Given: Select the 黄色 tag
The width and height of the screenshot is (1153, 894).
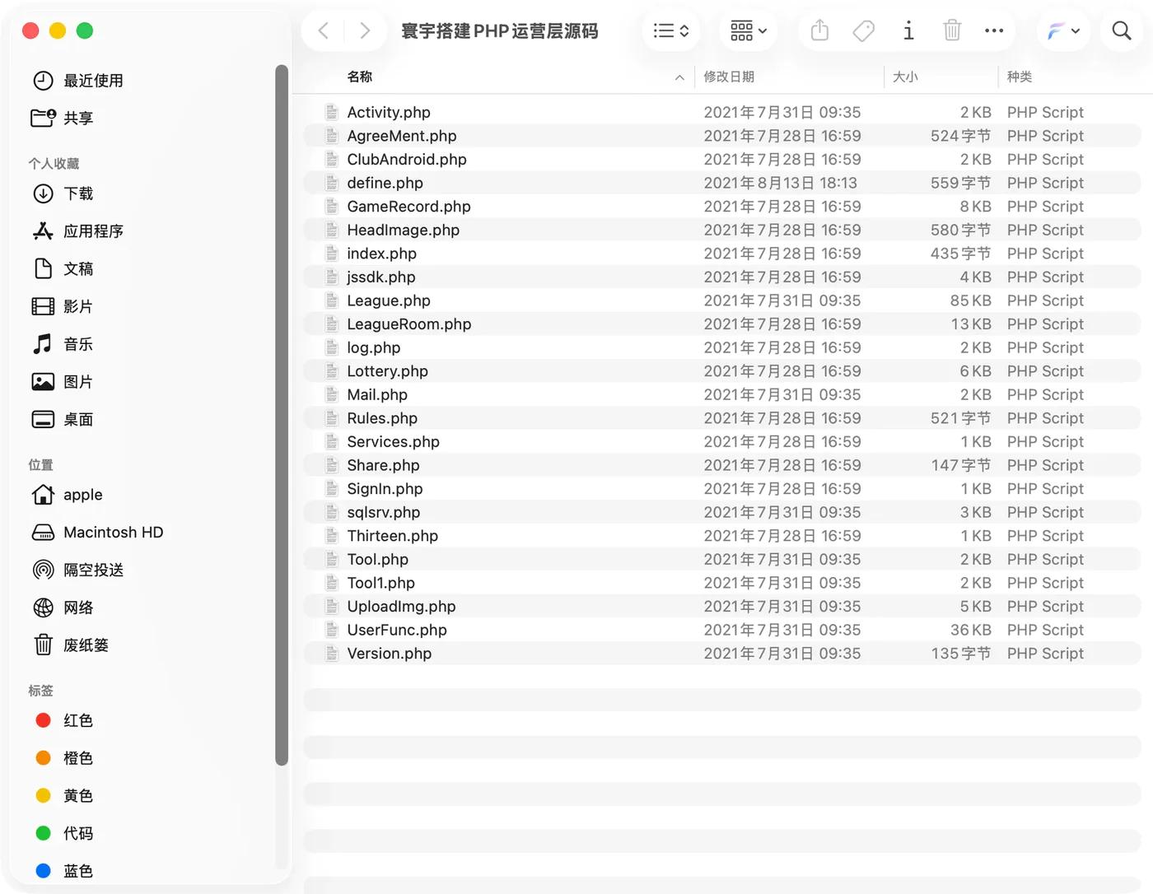Looking at the screenshot, I should (x=64, y=796).
